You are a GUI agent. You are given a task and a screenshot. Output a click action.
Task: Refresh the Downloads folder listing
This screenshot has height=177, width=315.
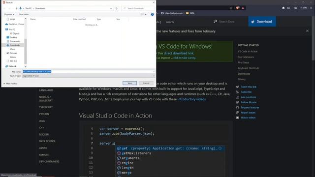pyautogui.click(x=116, y=8)
